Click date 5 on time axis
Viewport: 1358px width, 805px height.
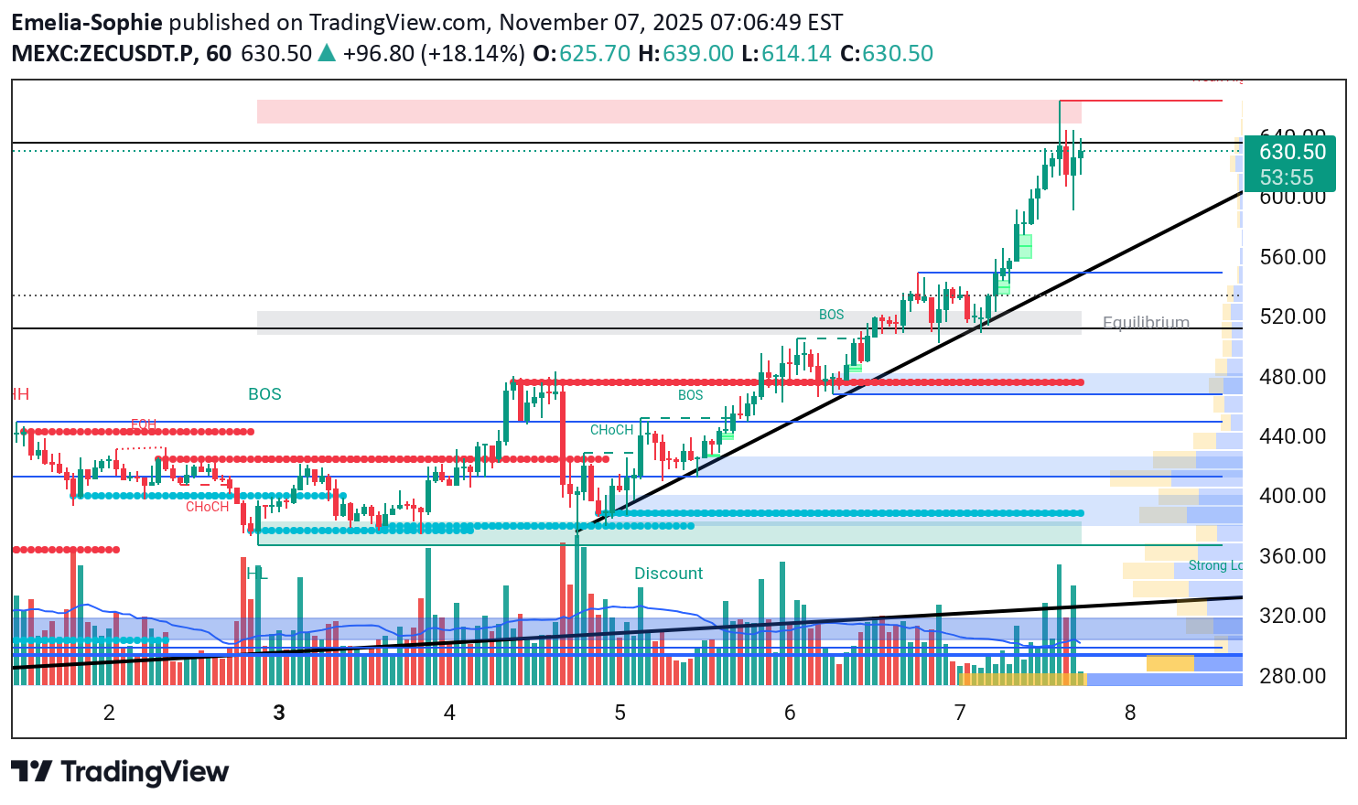(x=620, y=713)
